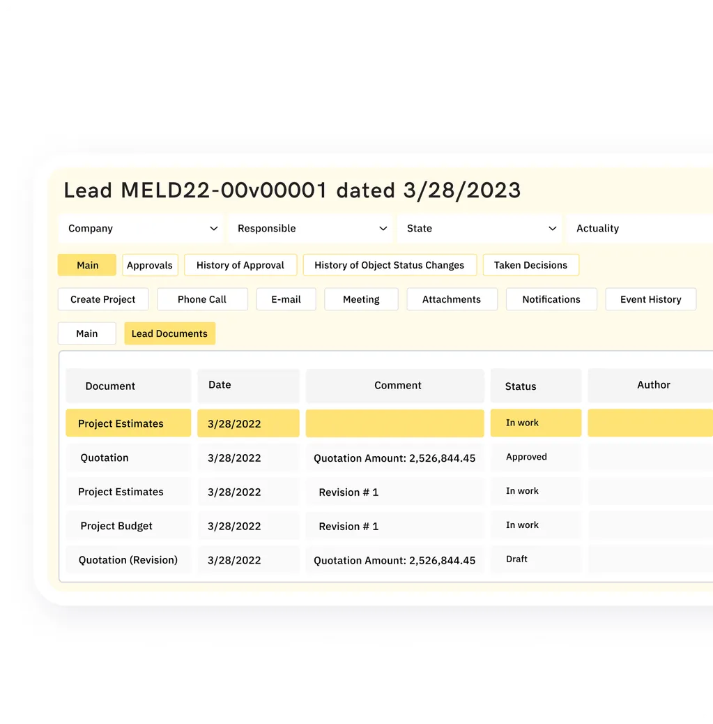Click the Create Project button
Image resolution: width=713 pixels, height=724 pixels.
[x=103, y=299]
